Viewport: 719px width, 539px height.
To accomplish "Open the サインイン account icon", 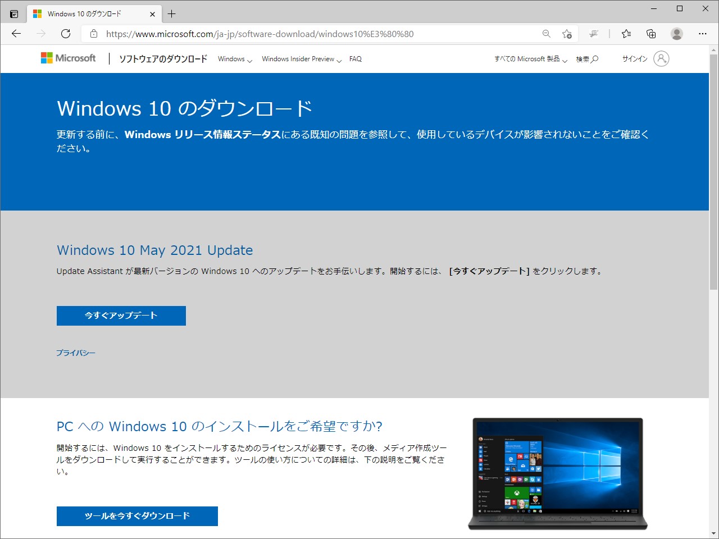I will 661,58.
